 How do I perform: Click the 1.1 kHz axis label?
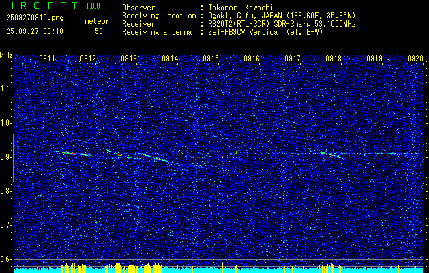pyautogui.click(x=5, y=89)
